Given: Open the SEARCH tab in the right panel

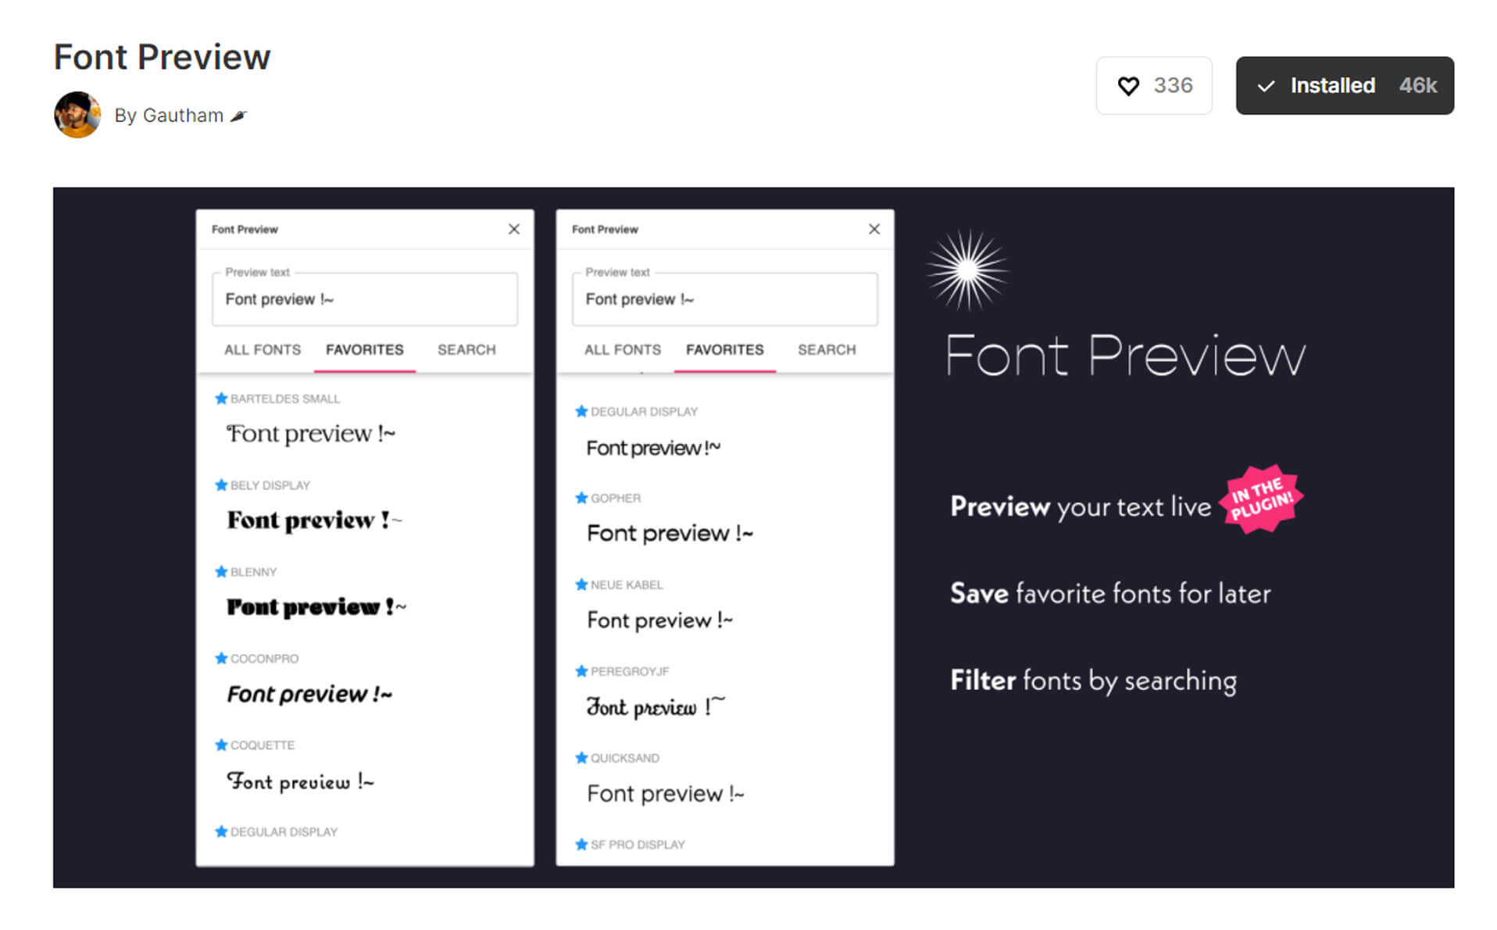Looking at the screenshot, I should coord(825,349).
